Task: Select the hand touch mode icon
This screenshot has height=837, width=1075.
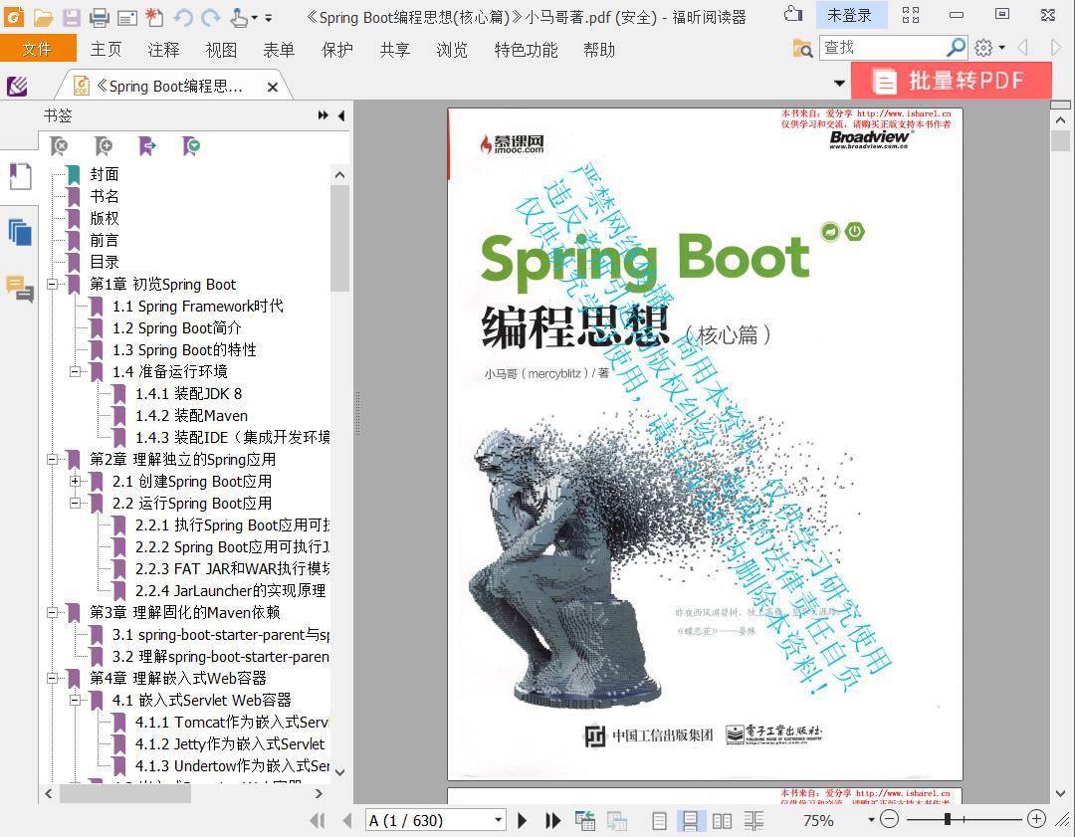Action: (x=239, y=17)
